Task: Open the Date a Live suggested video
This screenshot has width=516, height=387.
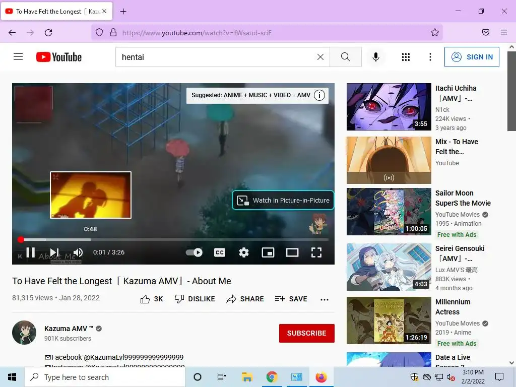Action: coord(389,359)
